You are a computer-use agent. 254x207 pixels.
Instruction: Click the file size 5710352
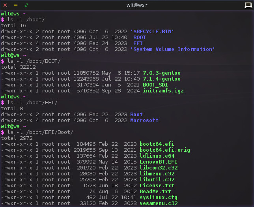(88, 91)
